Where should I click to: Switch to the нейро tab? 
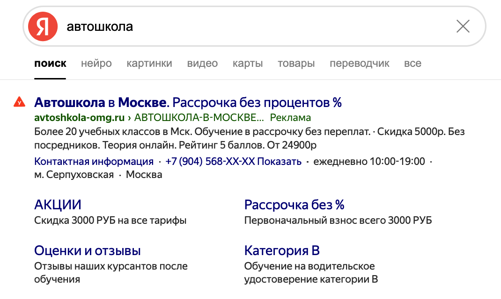96,64
